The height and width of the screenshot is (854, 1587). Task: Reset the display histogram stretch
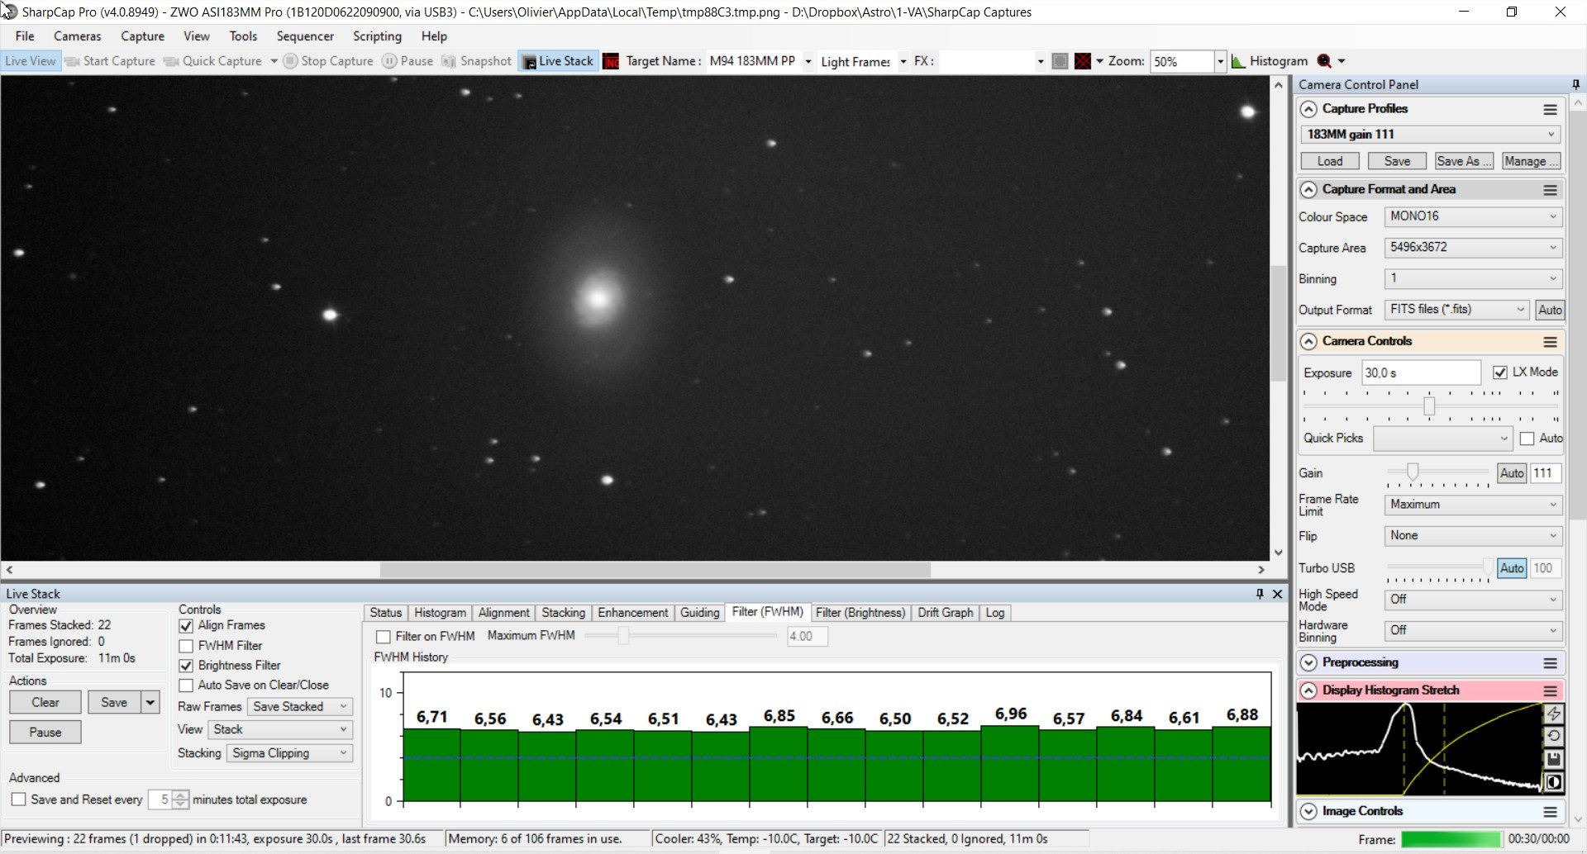pos(1553,736)
